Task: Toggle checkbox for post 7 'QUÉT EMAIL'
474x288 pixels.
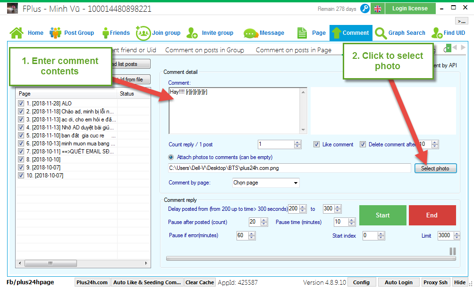Action: coord(21,151)
